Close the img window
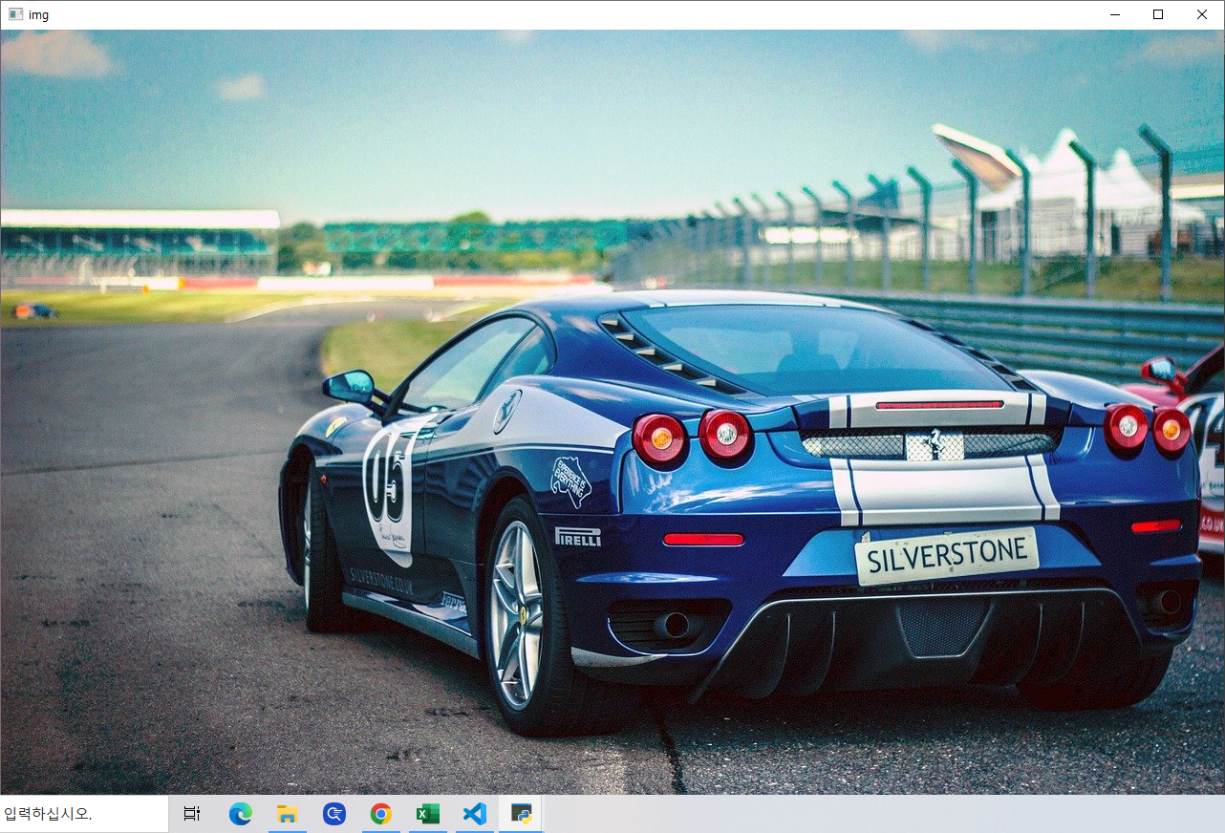This screenshot has width=1225, height=833. coord(1202,14)
